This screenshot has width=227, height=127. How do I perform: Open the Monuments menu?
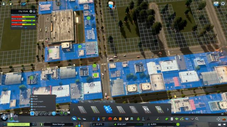click(x=148, y=119)
